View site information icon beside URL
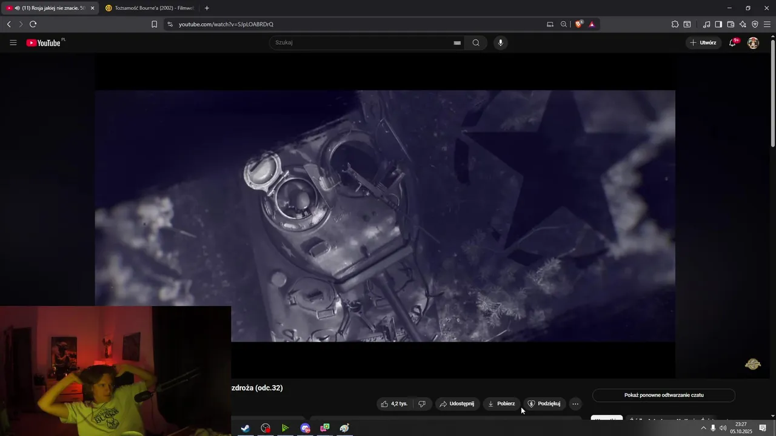The image size is (776, 436). (x=170, y=24)
